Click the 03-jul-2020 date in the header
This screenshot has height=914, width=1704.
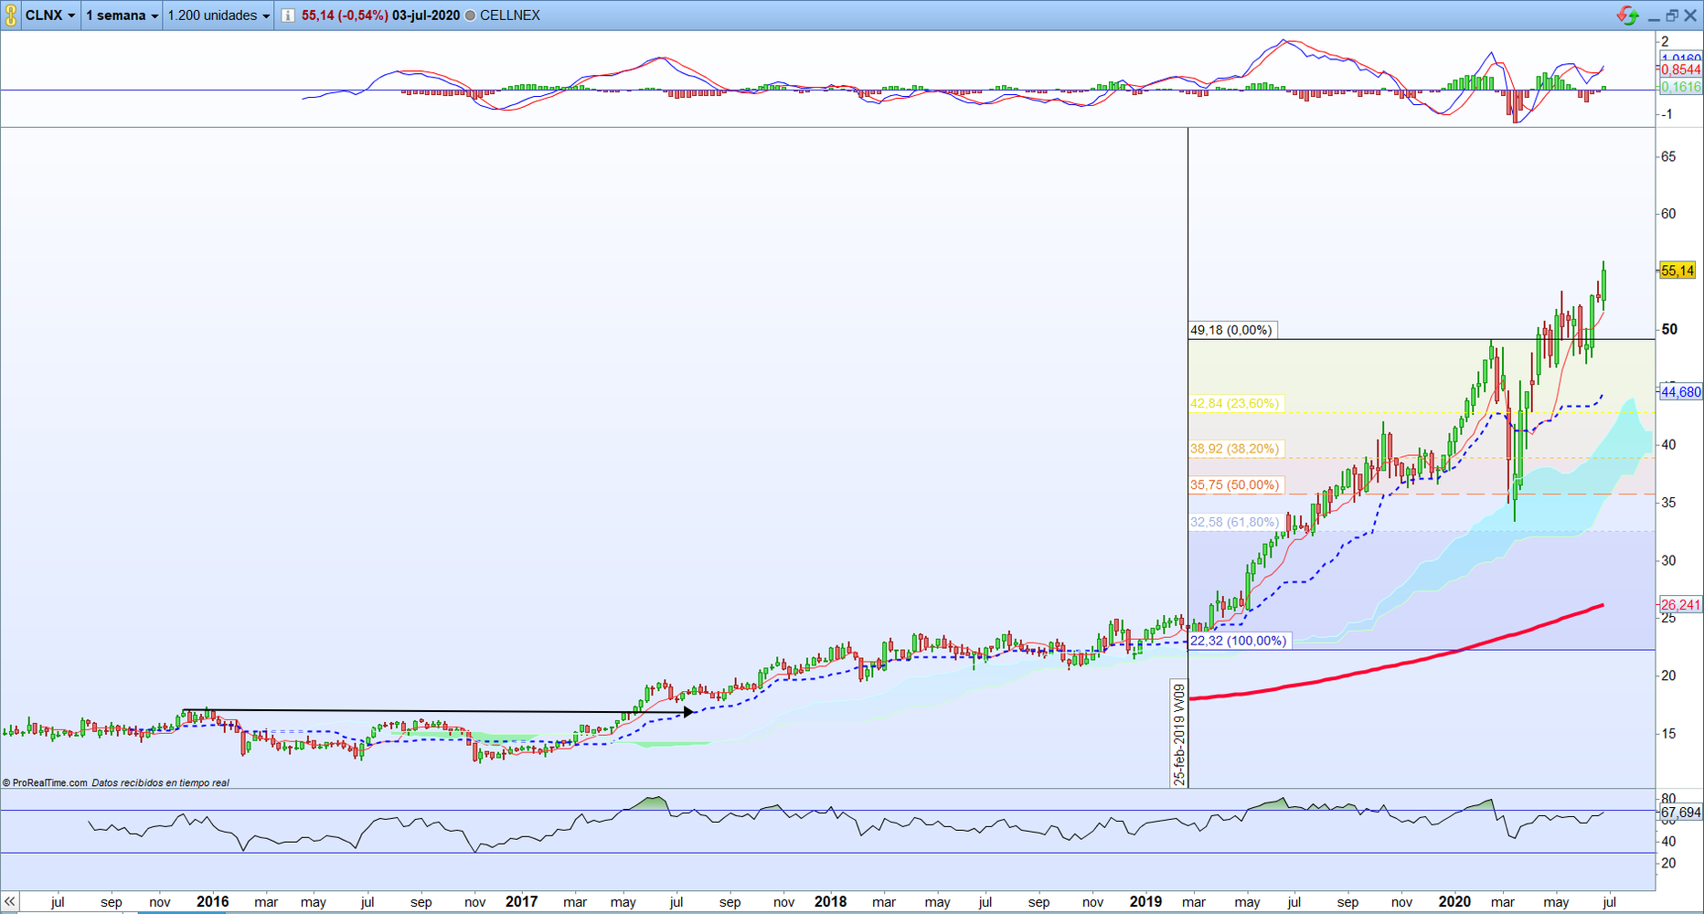(426, 16)
